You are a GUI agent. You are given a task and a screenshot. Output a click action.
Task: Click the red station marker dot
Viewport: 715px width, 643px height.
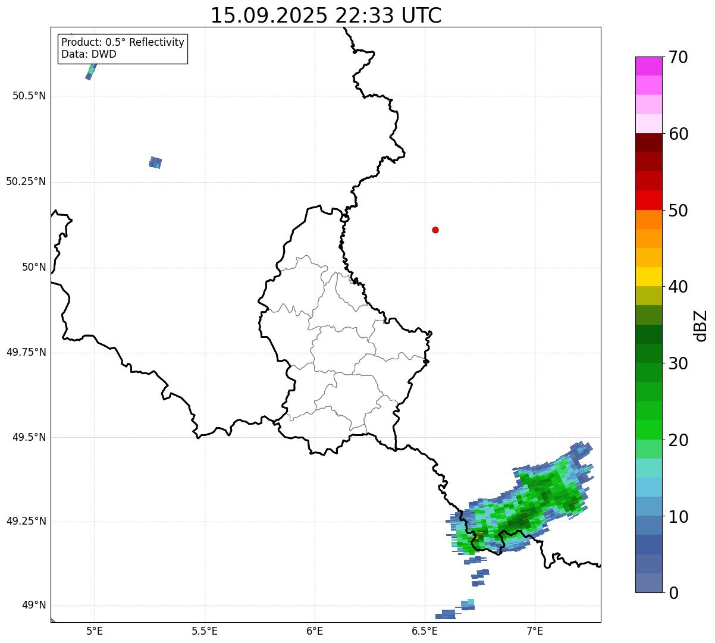(x=435, y=230)
